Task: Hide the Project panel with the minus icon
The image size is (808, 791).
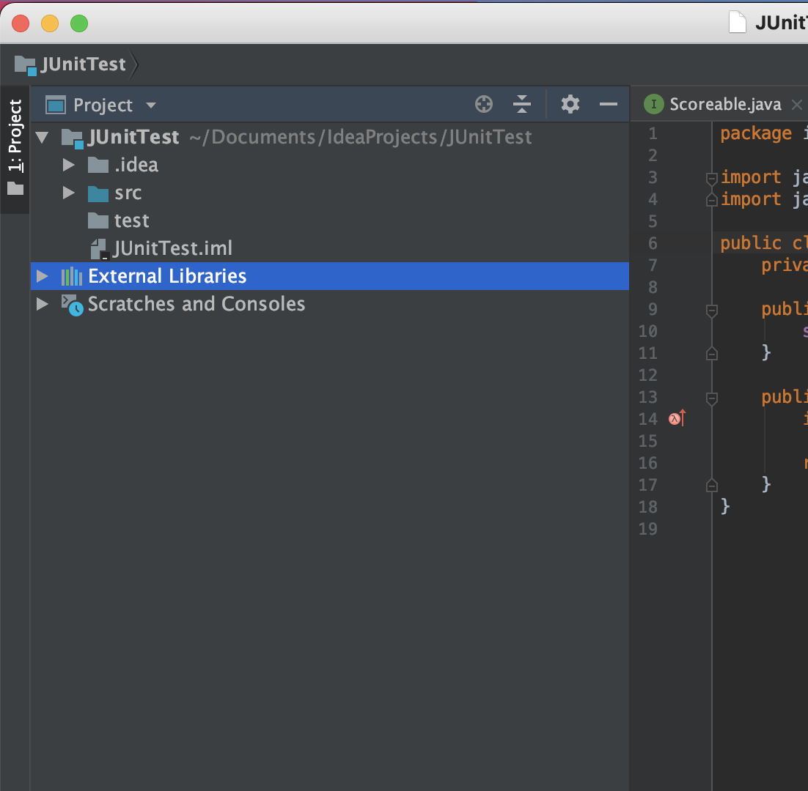Action: tap(608, 105)
